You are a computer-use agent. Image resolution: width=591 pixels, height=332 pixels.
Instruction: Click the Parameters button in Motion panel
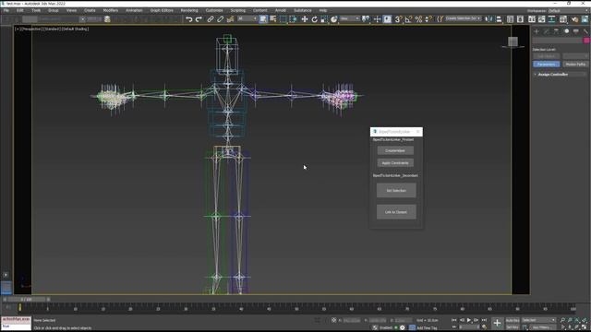coord(546,65)
